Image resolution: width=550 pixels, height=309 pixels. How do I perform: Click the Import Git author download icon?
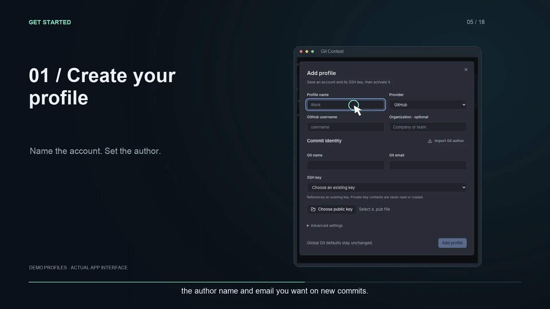click(x=430, y=141)
